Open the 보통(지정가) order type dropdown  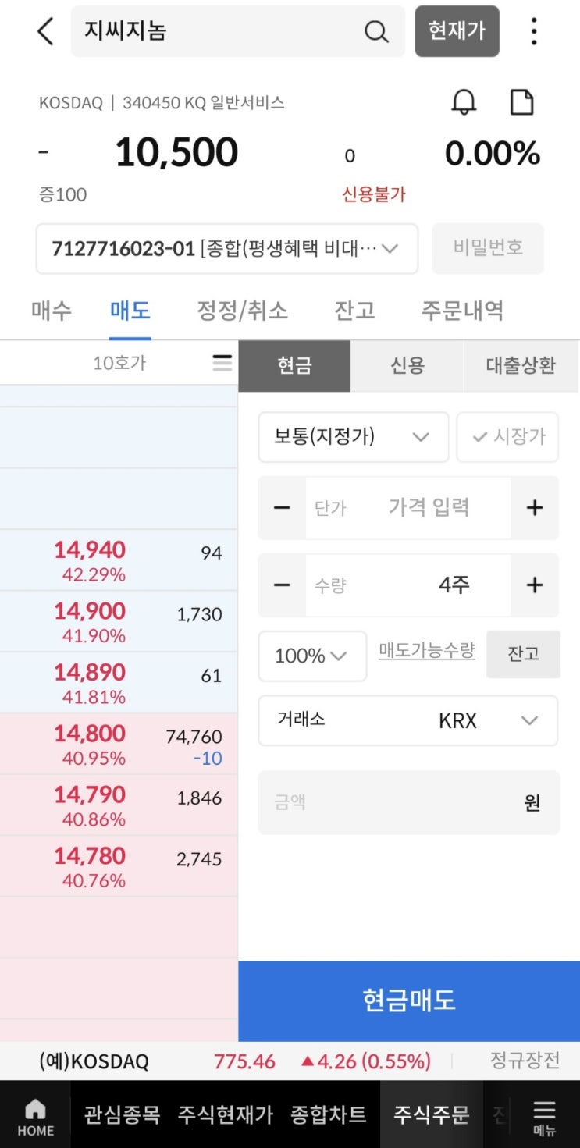[353, 437]
